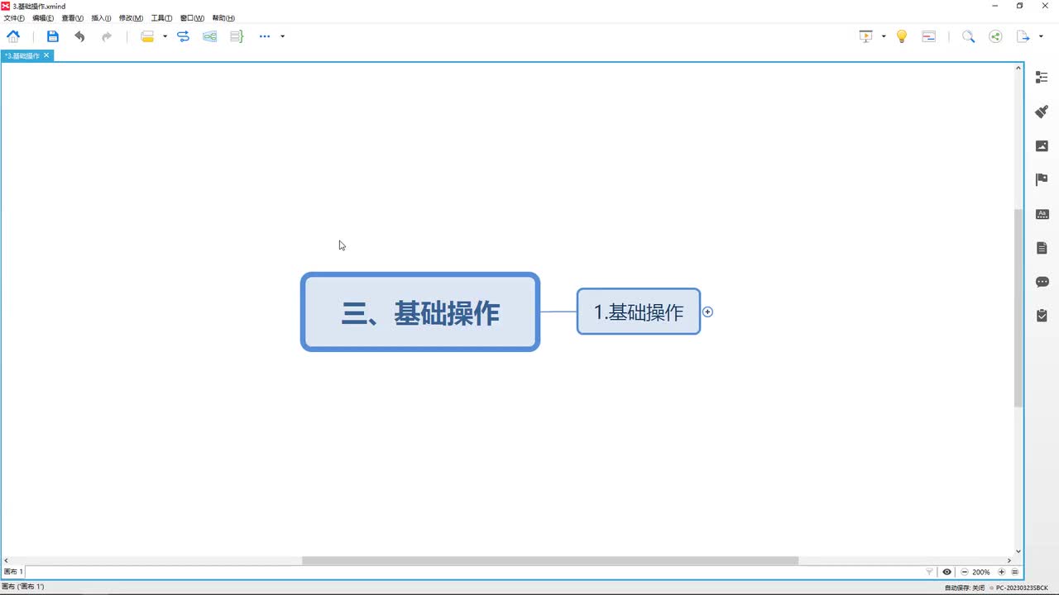Open the 修改 menu
Image resolution: width=1059 pixels, height=595 pixels.
click(x=131, y=18)
